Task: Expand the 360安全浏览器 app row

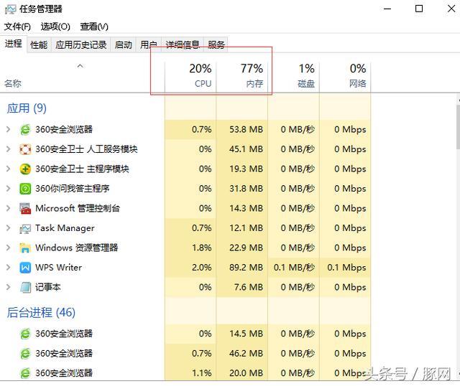Action: tap(8, 130)
